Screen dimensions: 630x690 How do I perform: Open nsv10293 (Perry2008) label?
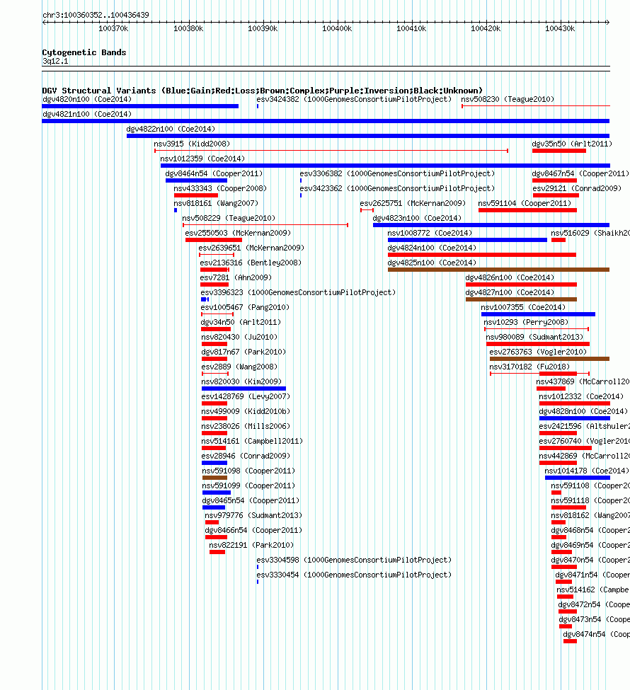(526, 323)
